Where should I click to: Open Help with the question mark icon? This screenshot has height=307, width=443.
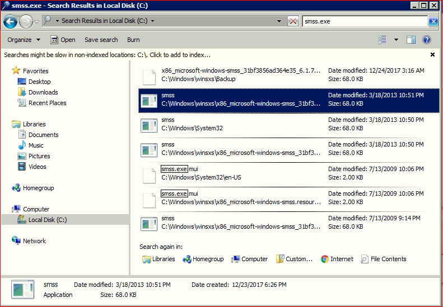pyautogui.click(x=427, y=40)
